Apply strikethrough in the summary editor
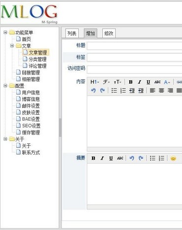Viewport: 182px width, 230px height. pos(120,158)
